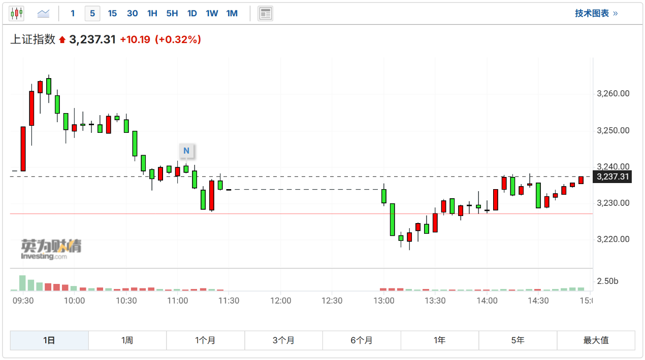Display the 最大值 full range
The height and width of the screenshot is (360, 645).
(596, 340)
